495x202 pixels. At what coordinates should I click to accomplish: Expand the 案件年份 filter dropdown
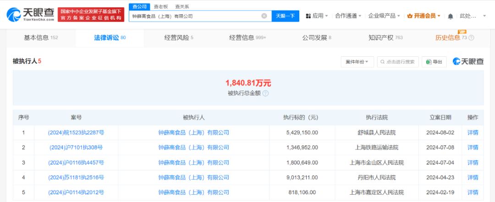[357, 62]
